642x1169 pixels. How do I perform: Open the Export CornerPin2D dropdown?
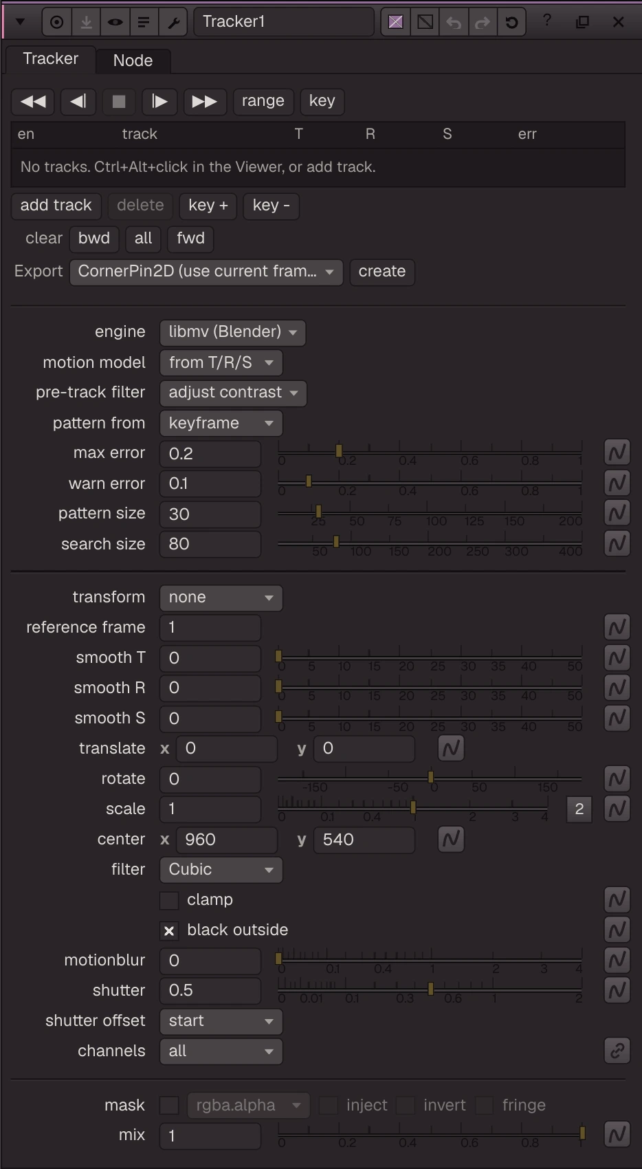tap(206, 272)
